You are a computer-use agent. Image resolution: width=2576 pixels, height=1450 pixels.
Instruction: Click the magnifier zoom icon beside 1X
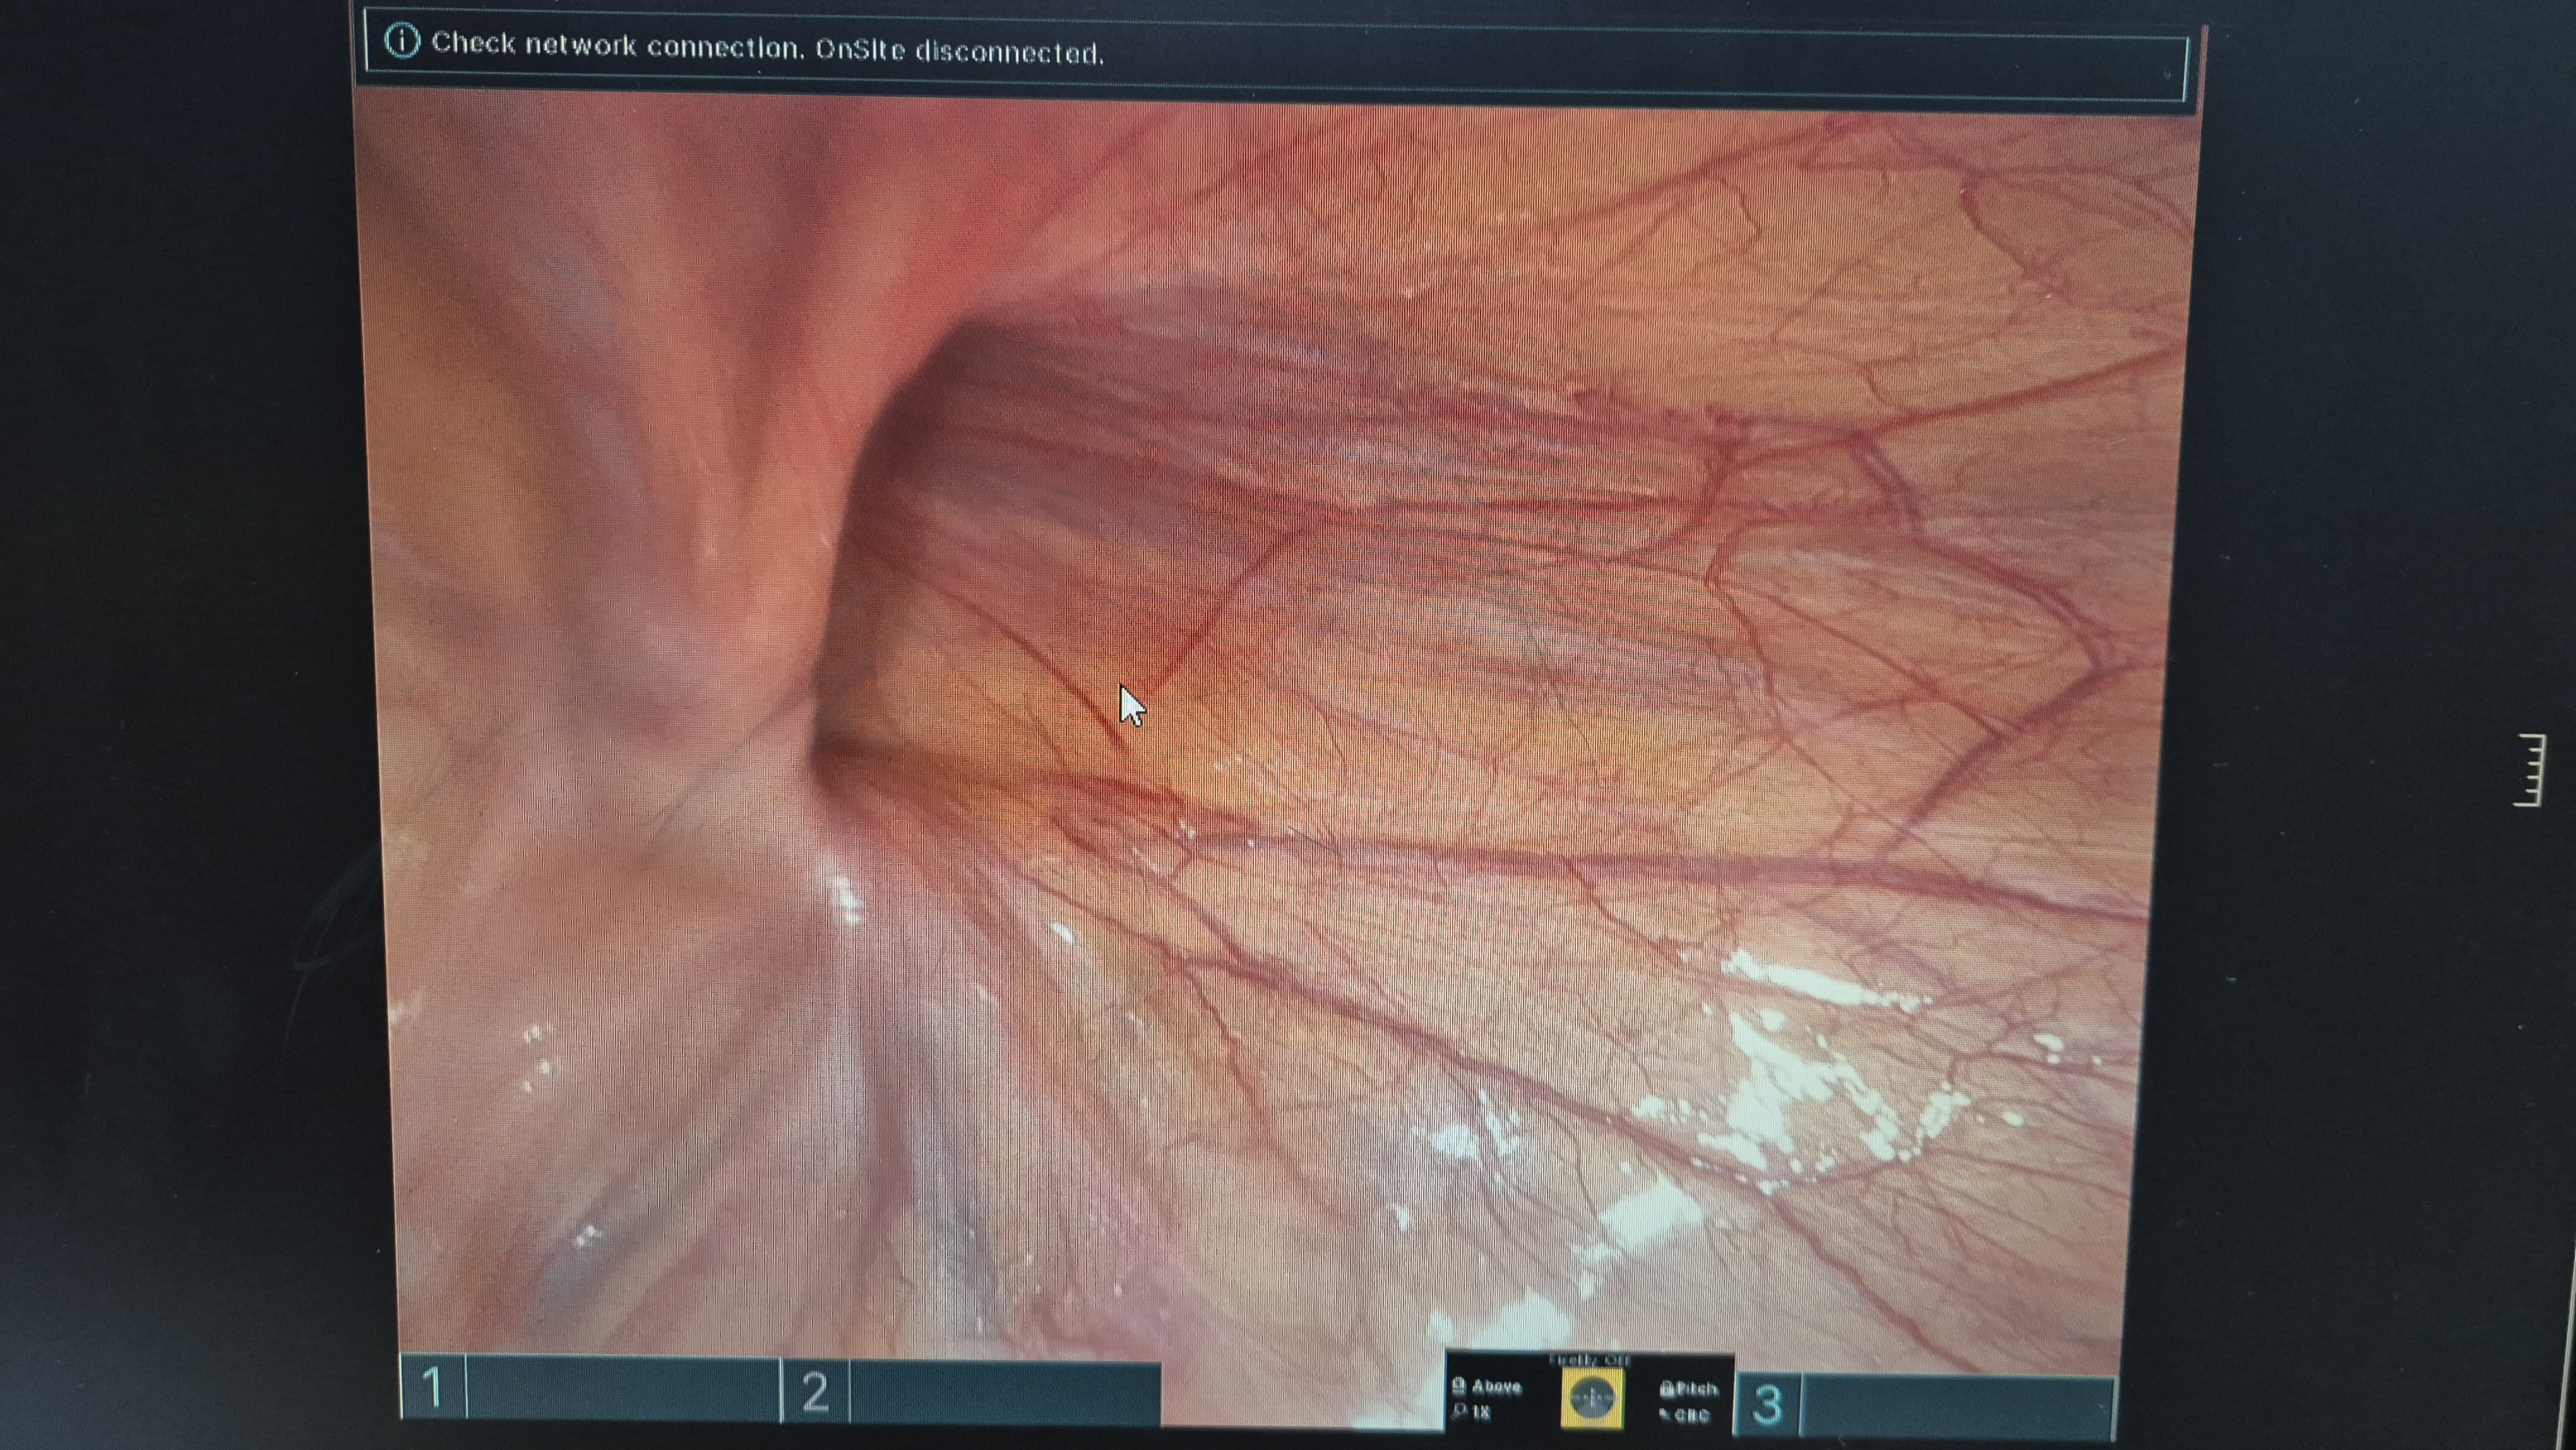coord(1459,1412)
